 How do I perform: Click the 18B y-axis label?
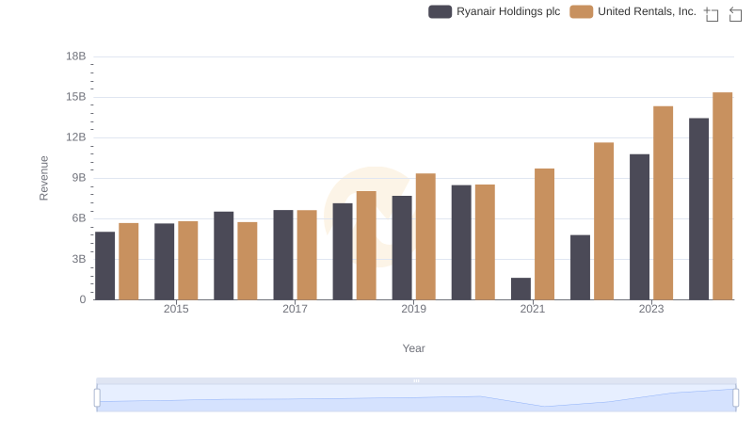pos(76,56)
